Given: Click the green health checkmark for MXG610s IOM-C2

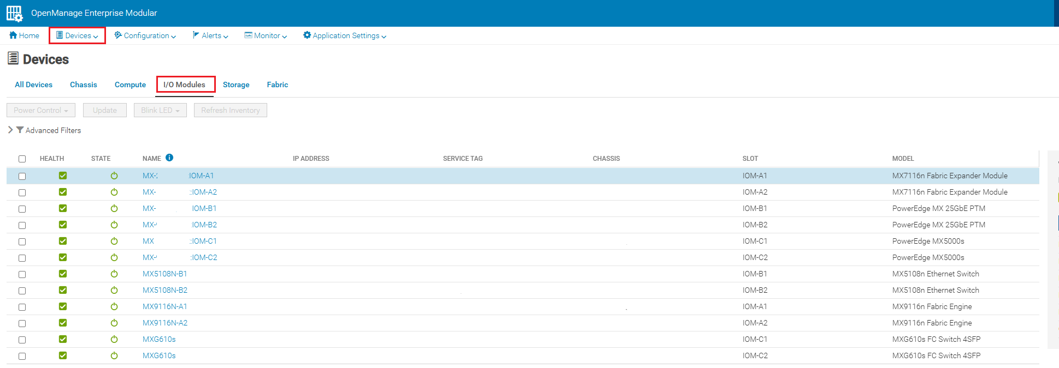Looking at the screenshot, I should [63, 355].
